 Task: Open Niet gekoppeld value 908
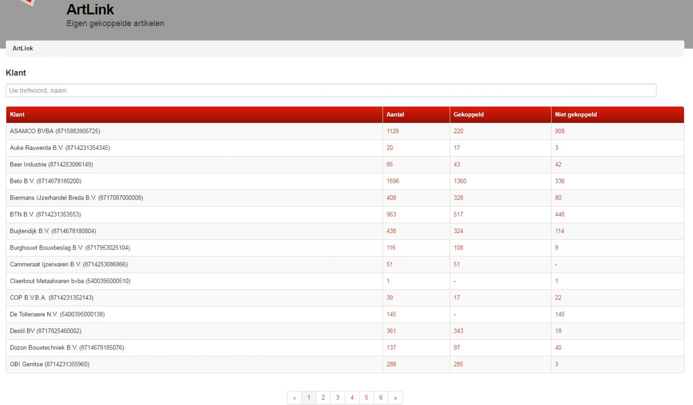click(x=560, y=131)
